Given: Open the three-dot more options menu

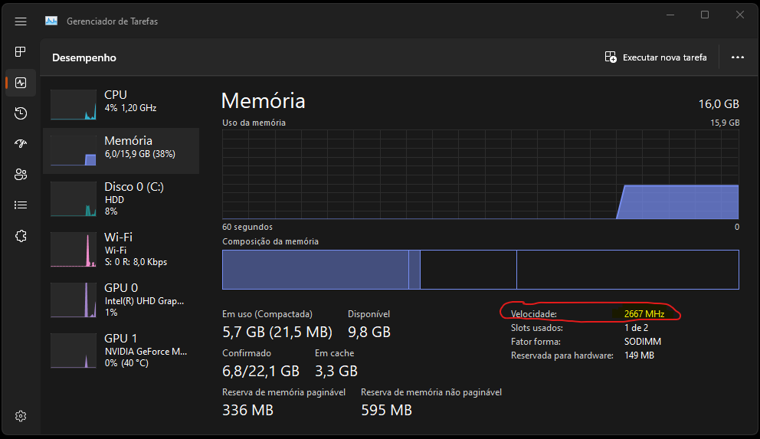Looking at the screenshot, I should (x=737, y=57).
